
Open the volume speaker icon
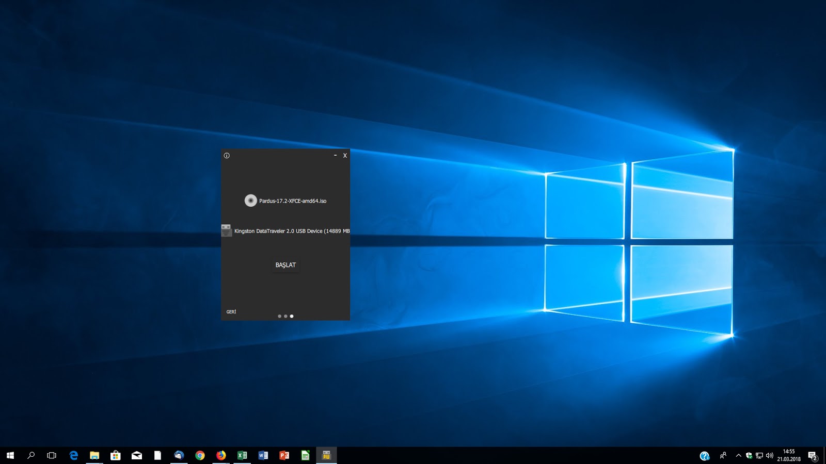(x=770, y=455)
